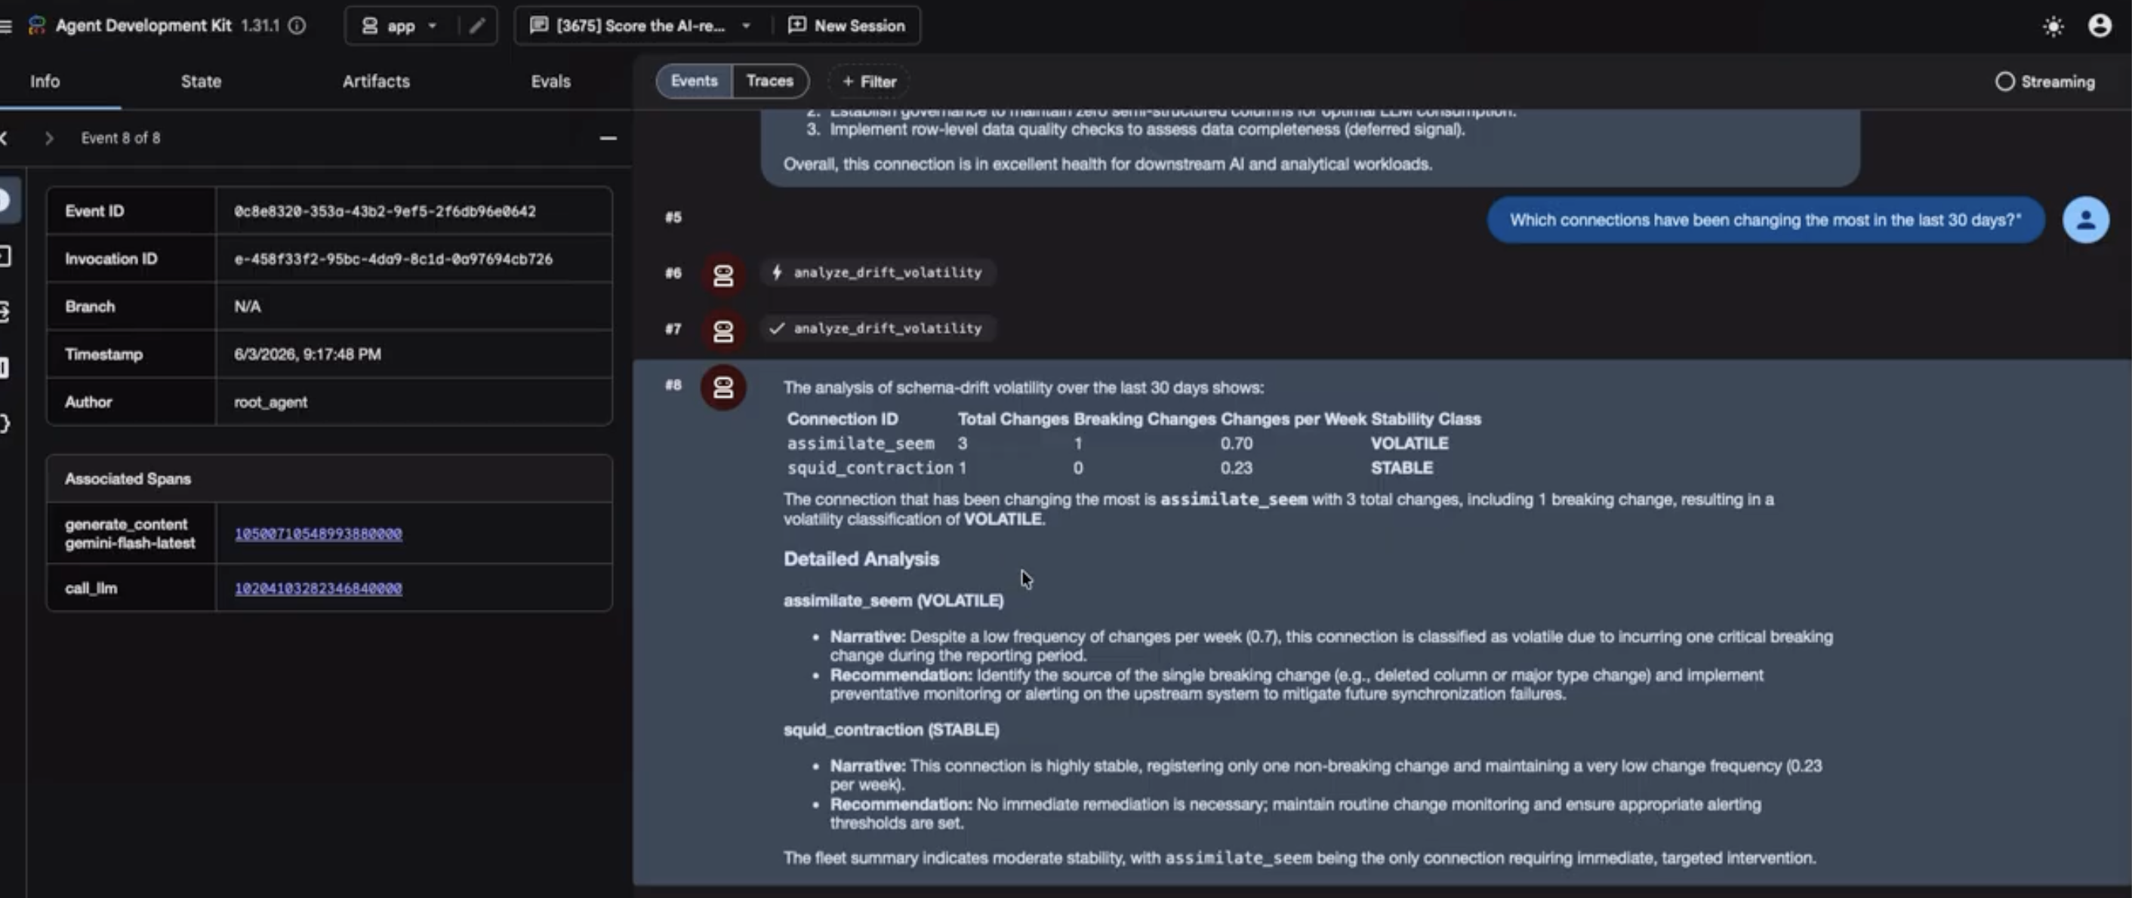
Task: Open the analyze_drift_volatility function call in event #6
Action: pos(877,272)
